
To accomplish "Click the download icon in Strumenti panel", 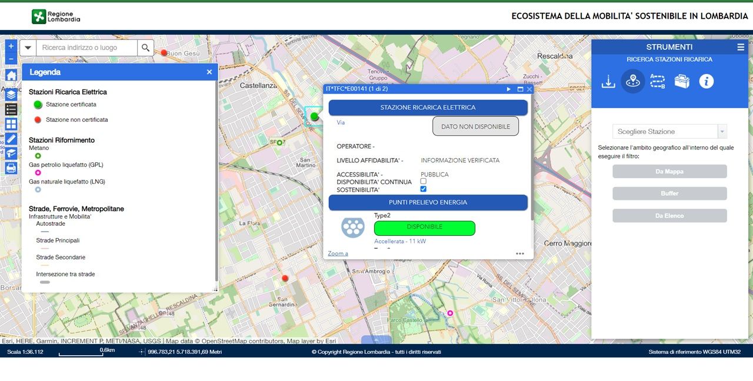I will [x=608, y=81].
